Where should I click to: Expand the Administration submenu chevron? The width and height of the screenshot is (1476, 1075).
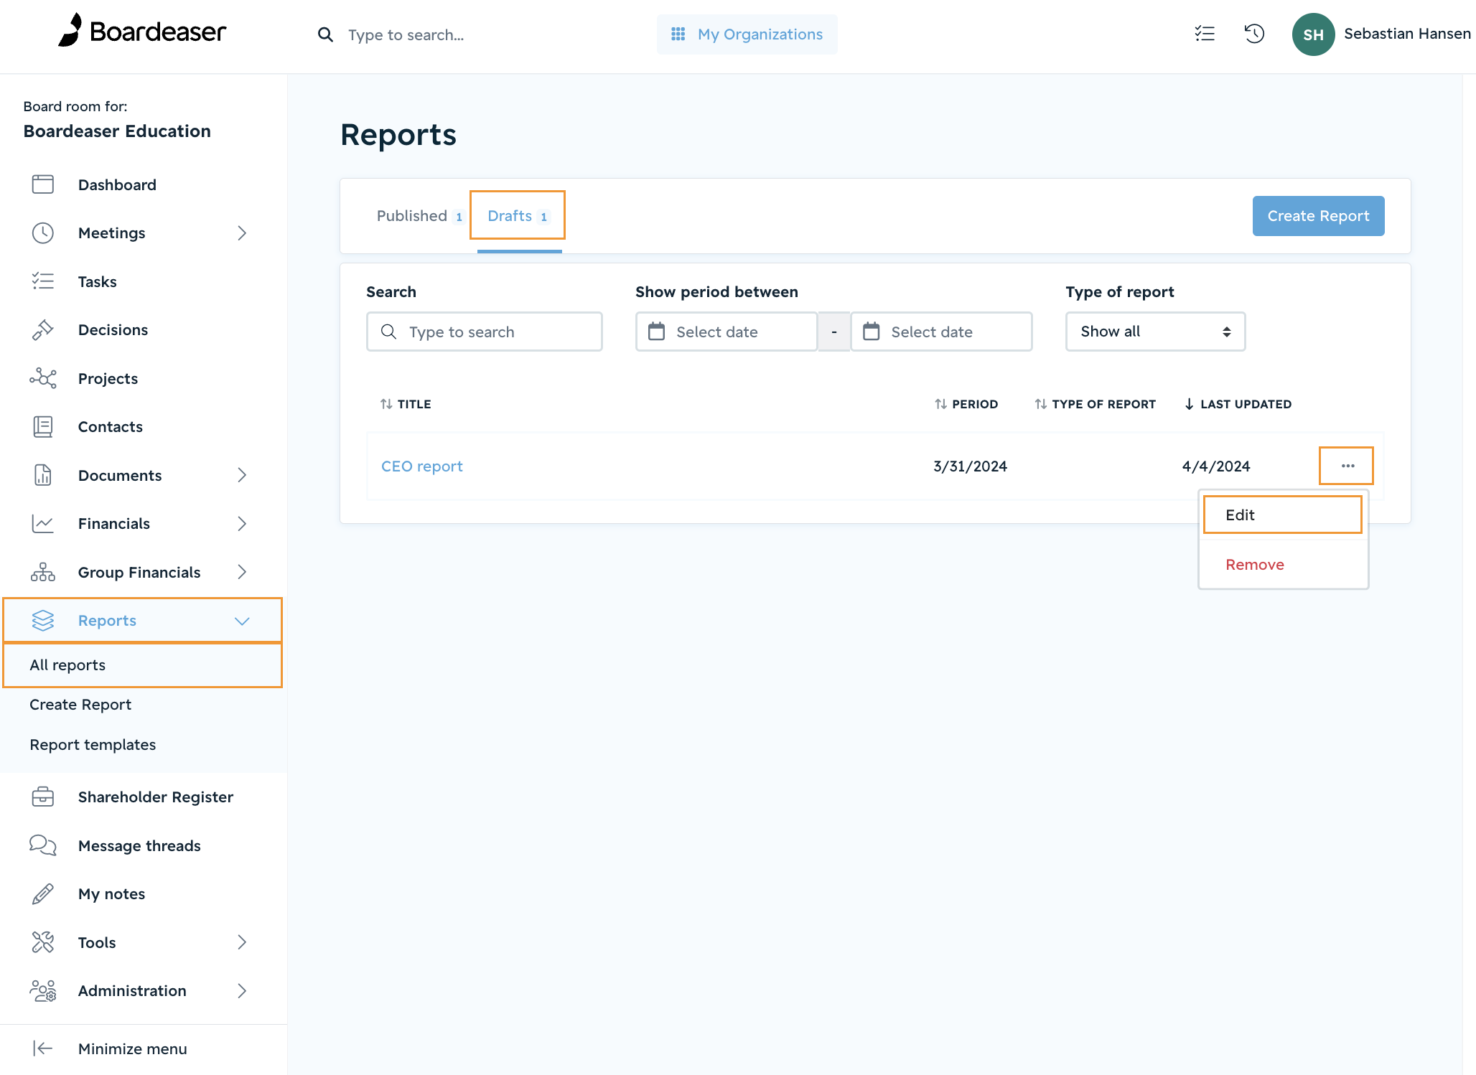(242, 990)
